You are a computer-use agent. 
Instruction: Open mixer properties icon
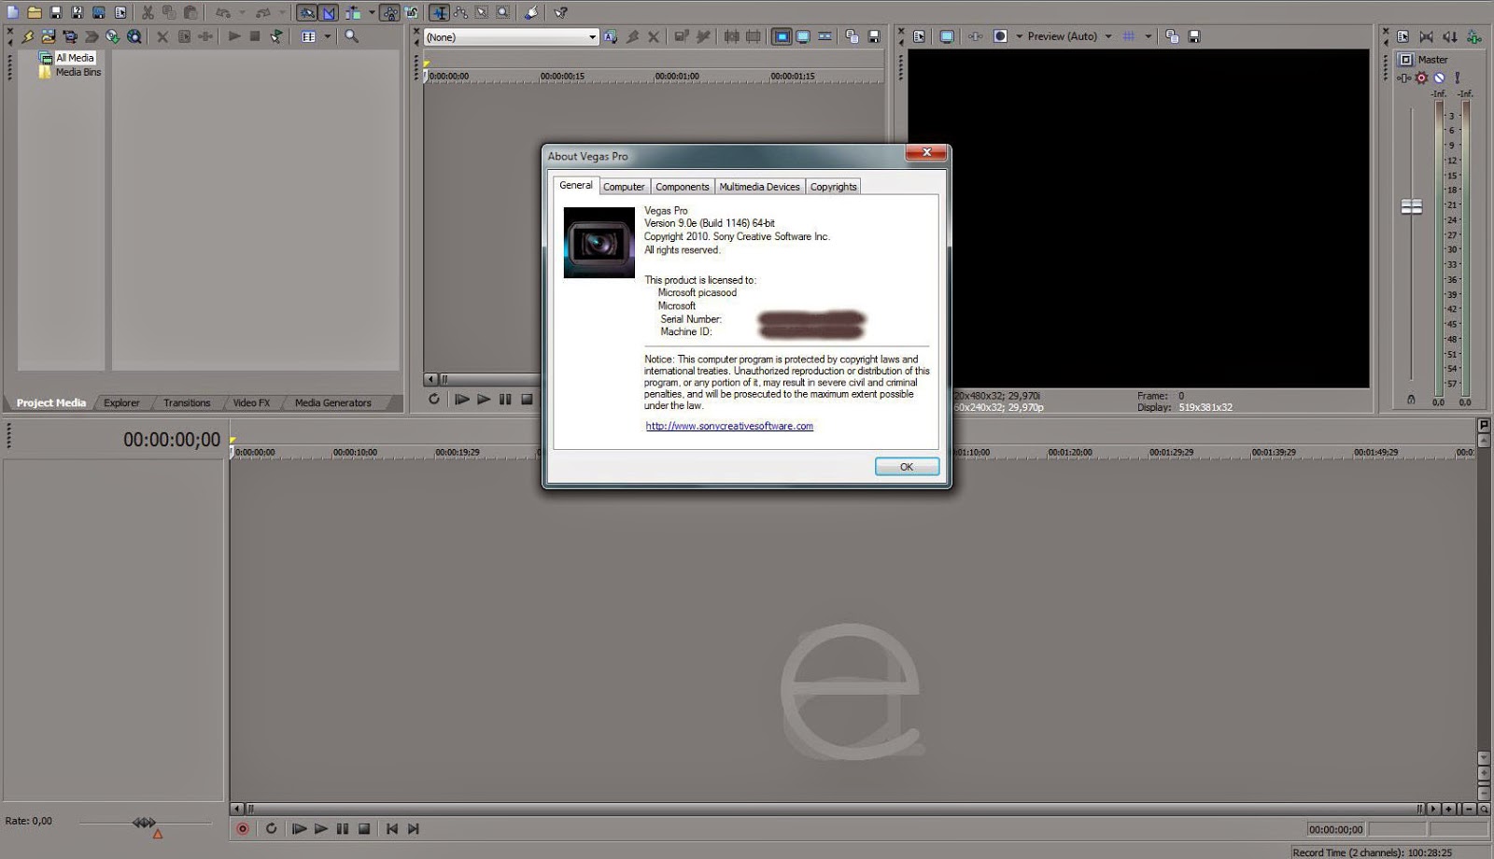pos(1403,36)
